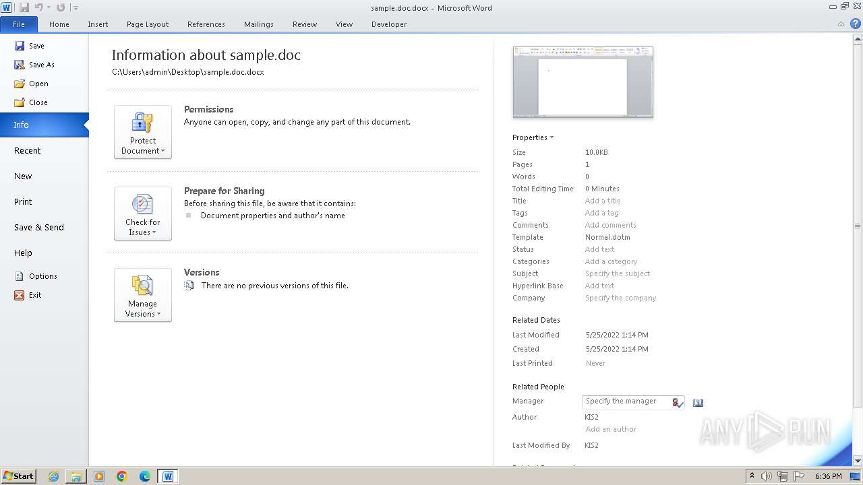This screenshot has height=485, width=863.
Task: Click the author name KIS2
Action: pos(591,417)
